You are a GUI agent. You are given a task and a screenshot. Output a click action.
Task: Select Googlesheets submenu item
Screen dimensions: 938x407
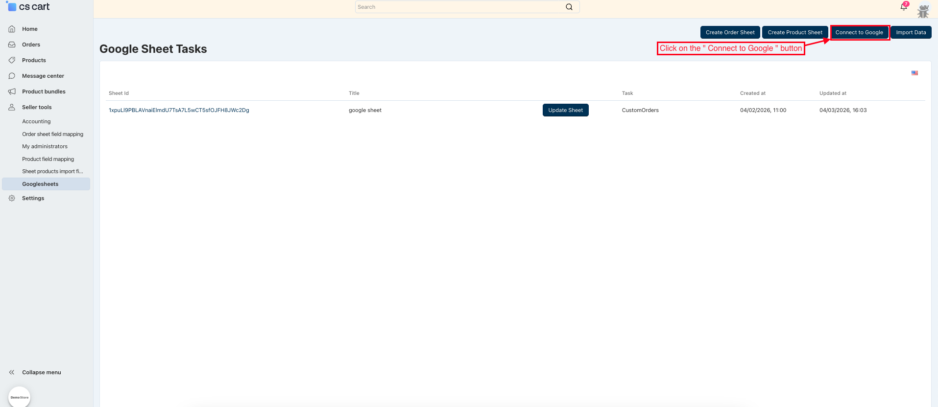(46, 184)
